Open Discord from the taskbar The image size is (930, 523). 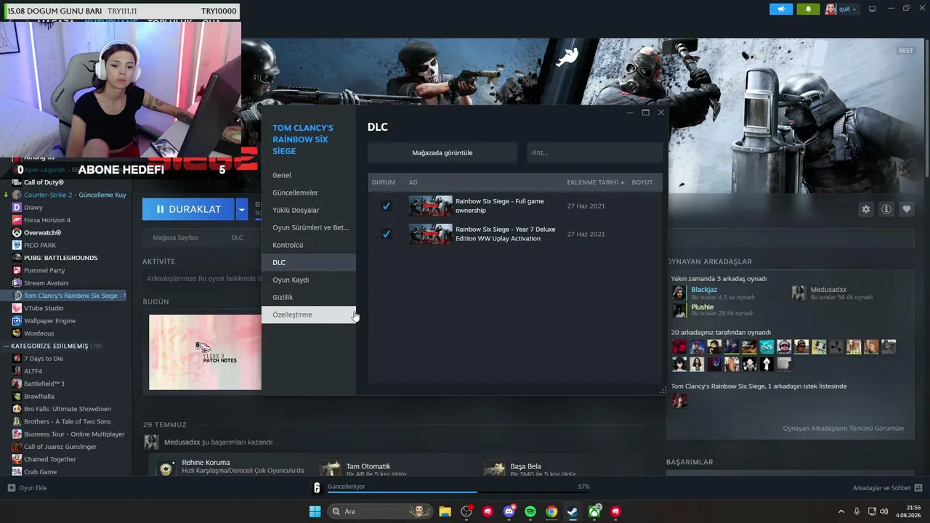pos(509,511)
